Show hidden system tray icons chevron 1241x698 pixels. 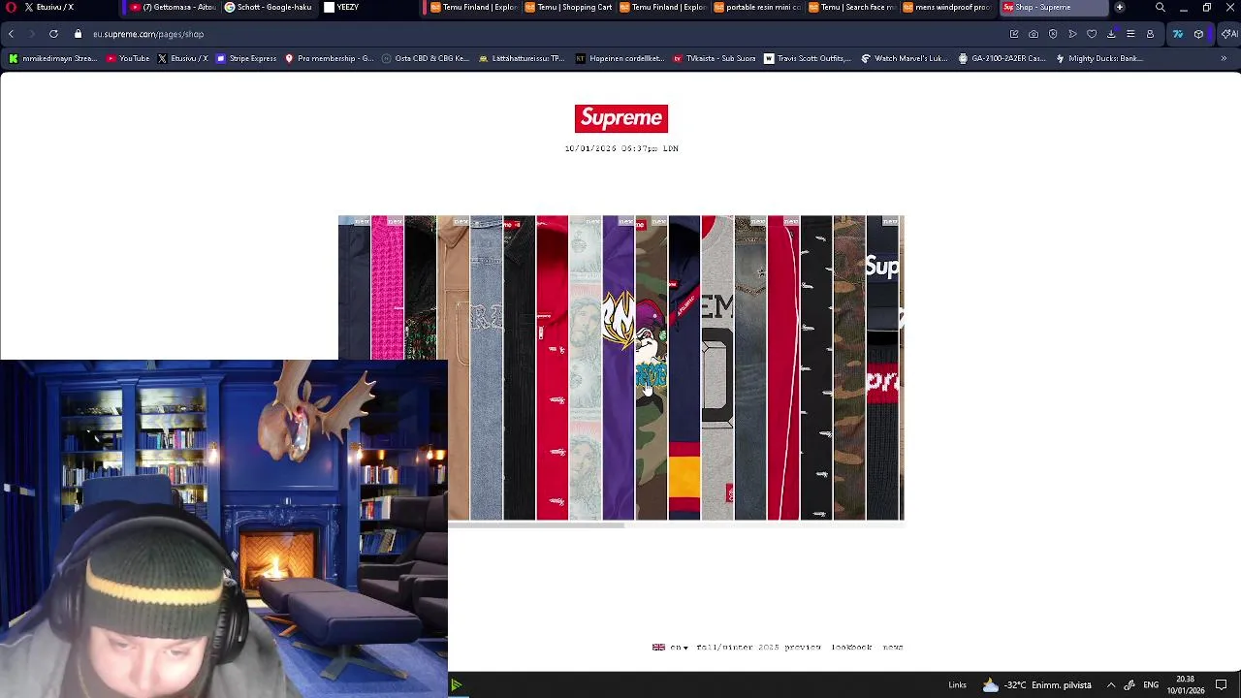[x=1111, y=685]
